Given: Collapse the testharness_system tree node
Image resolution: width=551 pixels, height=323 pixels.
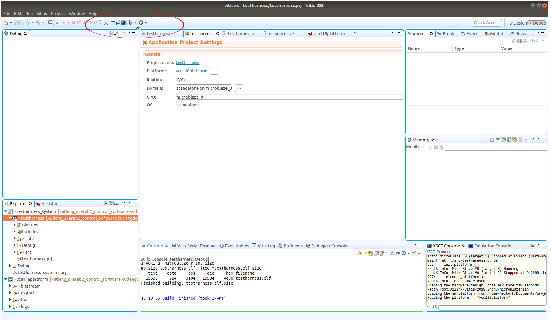Looking at the screenshot, I should pyautogui.click(x=6, y=211).
